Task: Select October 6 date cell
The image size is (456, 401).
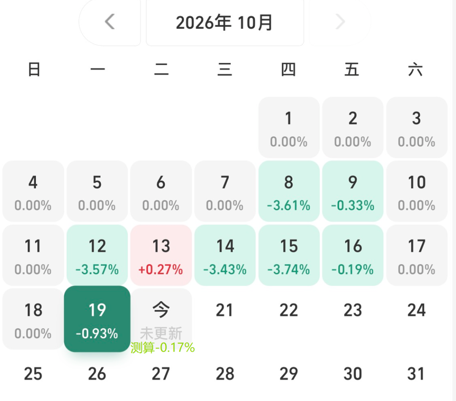Action: [161, 191]
